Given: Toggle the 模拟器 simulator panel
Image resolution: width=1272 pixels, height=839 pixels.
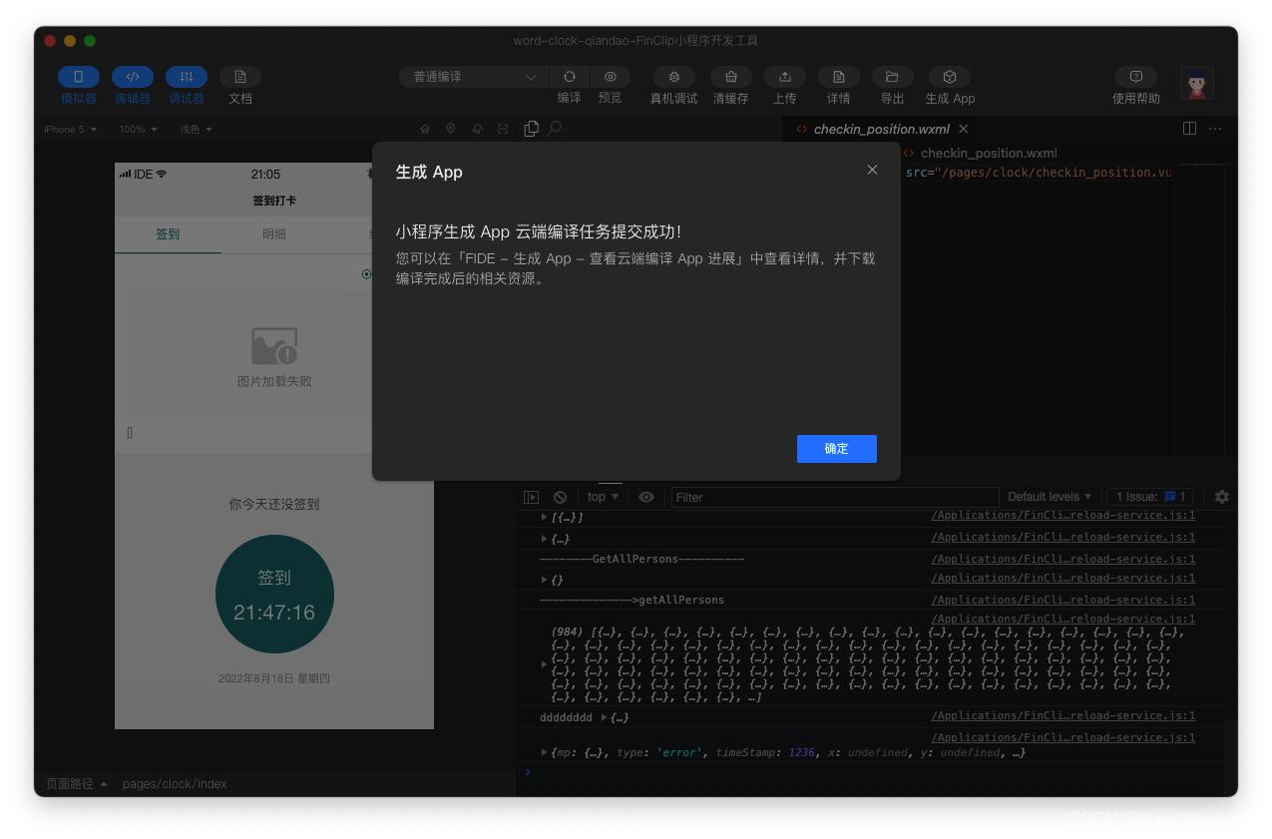Looking at the screenshot, I should (x=79, y=77).
